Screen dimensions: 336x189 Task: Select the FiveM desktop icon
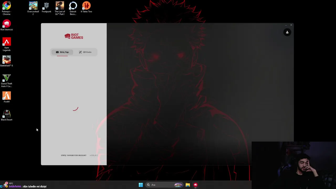7,97
